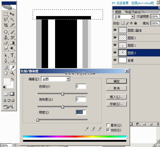Click the new layer icon in Layers panel
Screen dimensions: 160x147
(151, 124)
